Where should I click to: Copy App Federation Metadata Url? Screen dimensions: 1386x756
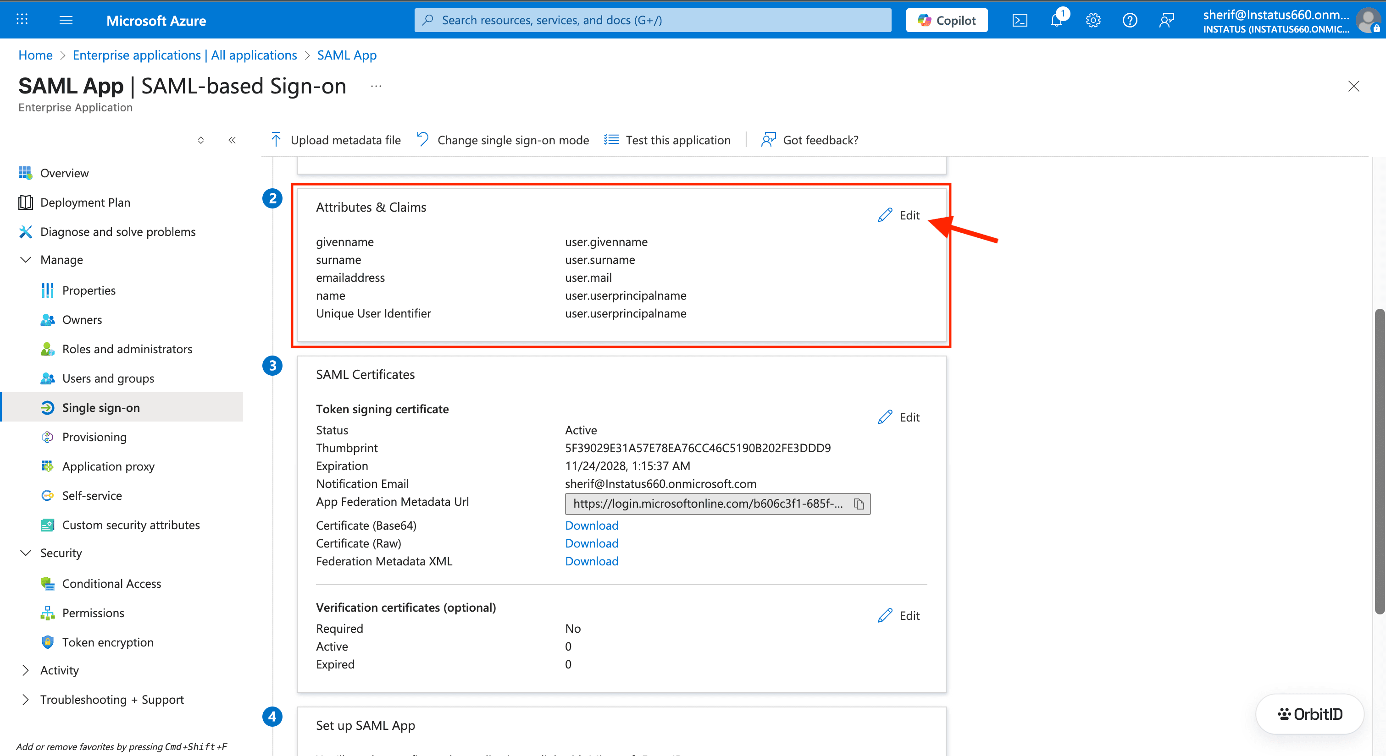pyautogui.click(x=859, y=504)
